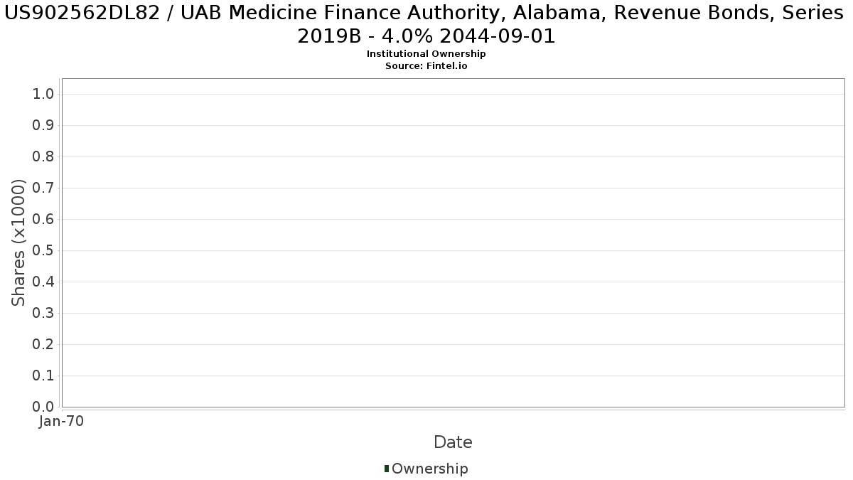The width and height of the screenshot is (853, 480).
Task: Click the 0.0 y-axis tick label
Action: tap(43, 407)
